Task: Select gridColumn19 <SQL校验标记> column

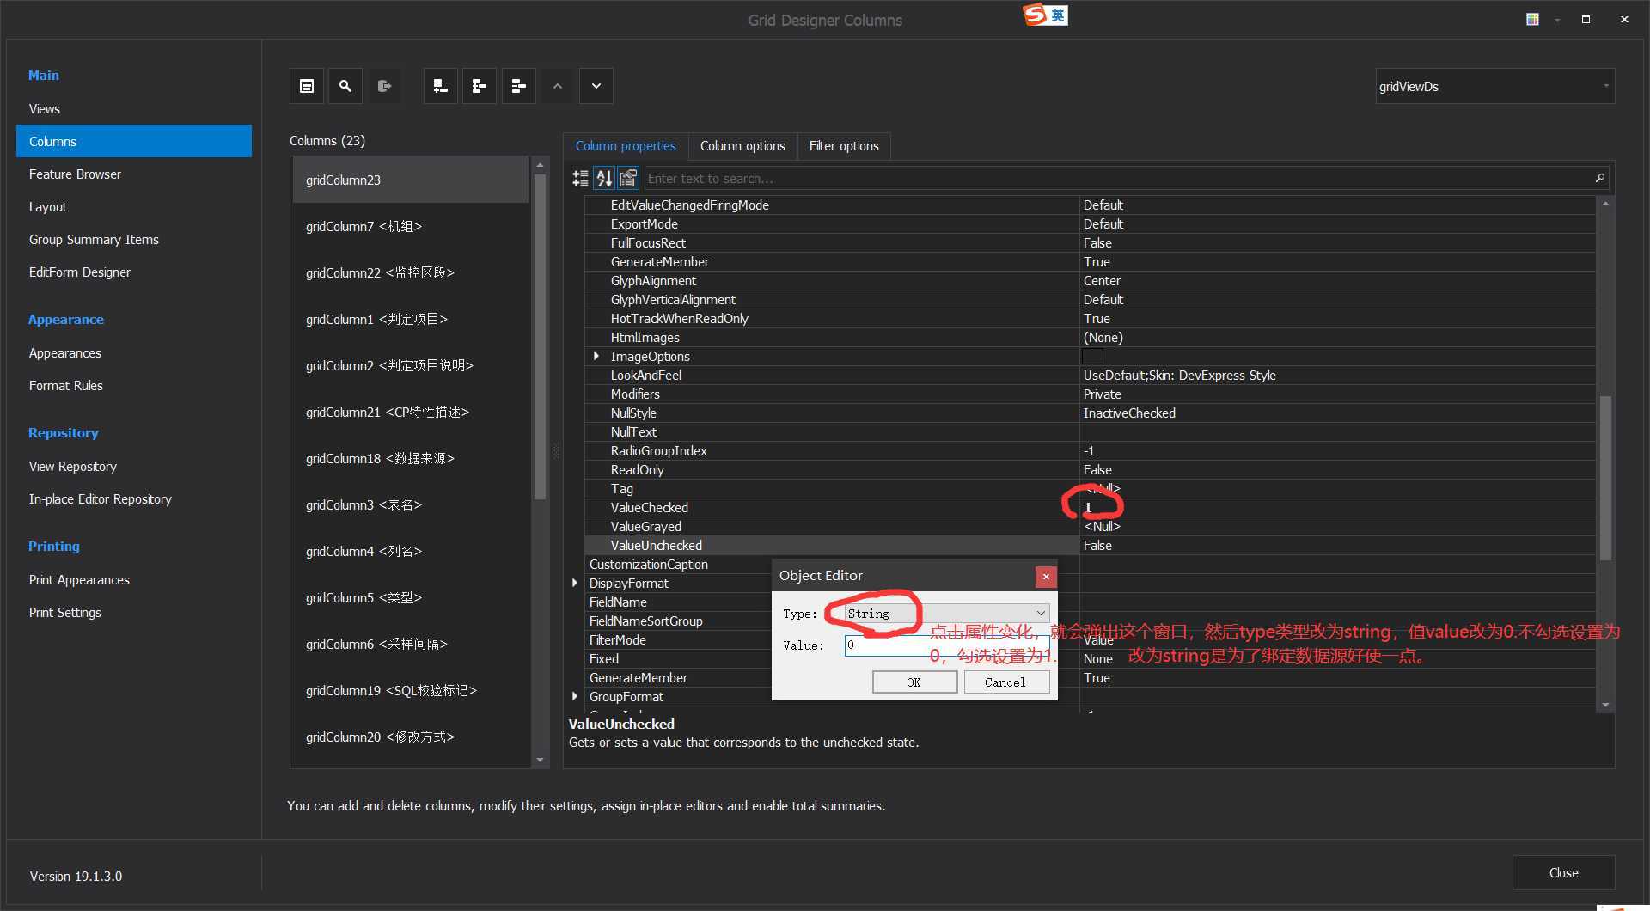Action: (x=411, y=690)
